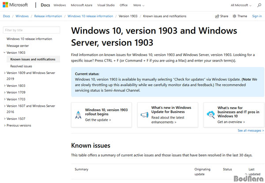Collapse the Version 1903 tree node
This screenshot has width=265, height=183.
point(4,52)
